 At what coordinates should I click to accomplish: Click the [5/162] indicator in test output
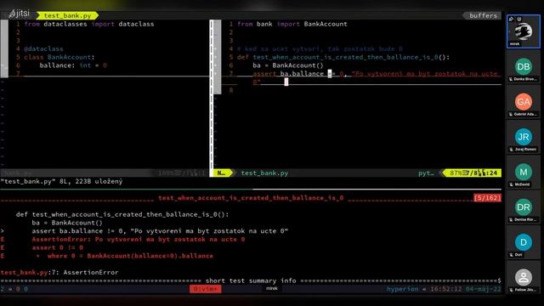tap(487, 198)
